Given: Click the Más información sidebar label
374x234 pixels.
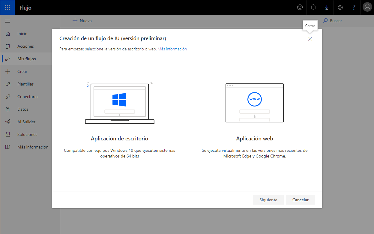Looking at the screenshot, I should (x=33, y=147).
